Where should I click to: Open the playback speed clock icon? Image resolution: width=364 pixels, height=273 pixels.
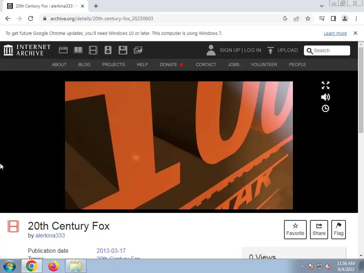(x=326, y=108)
